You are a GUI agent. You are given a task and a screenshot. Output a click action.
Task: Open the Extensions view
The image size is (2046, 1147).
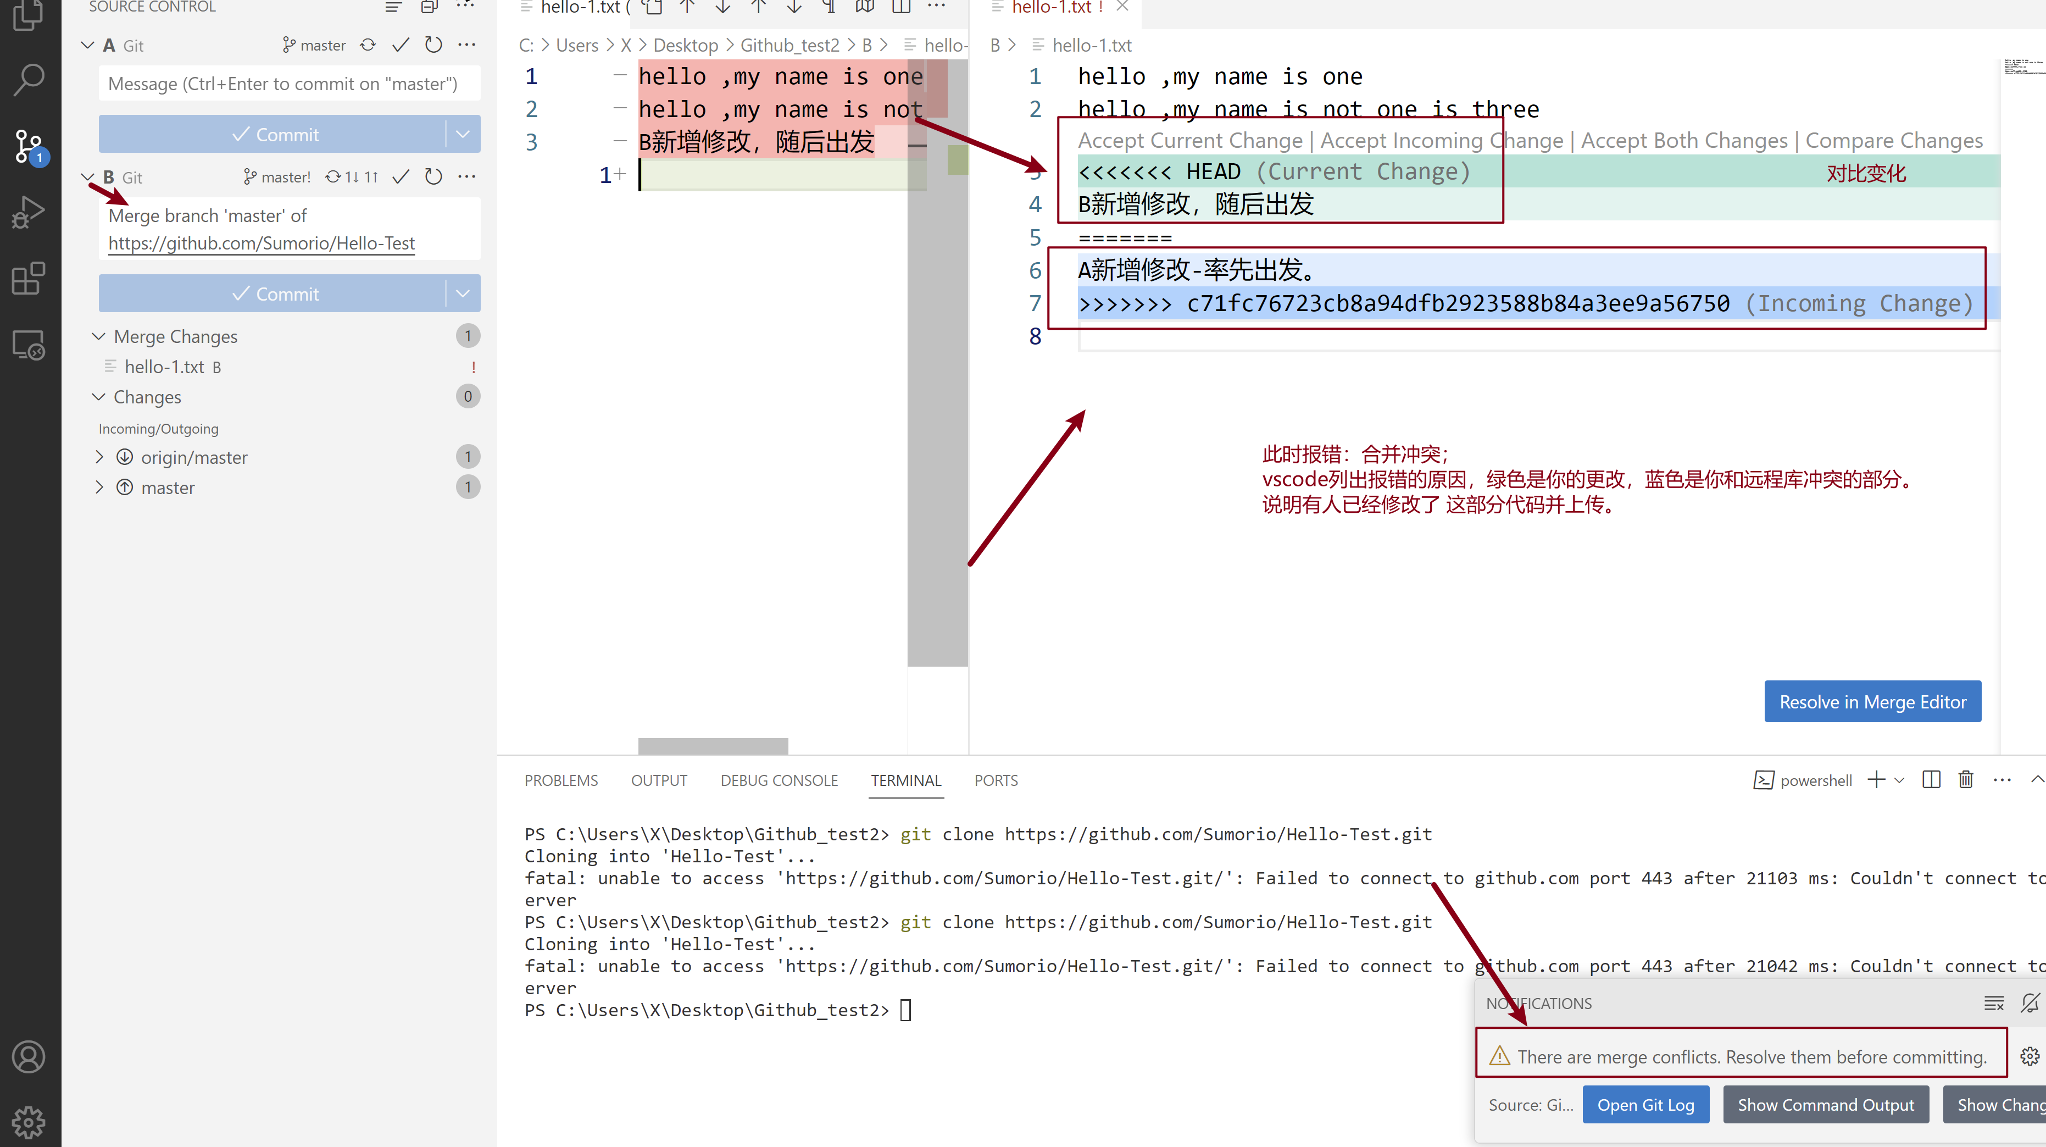click(29, 278)
